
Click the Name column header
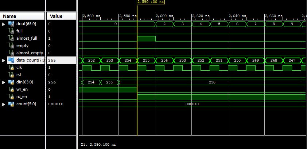point(22,16)
